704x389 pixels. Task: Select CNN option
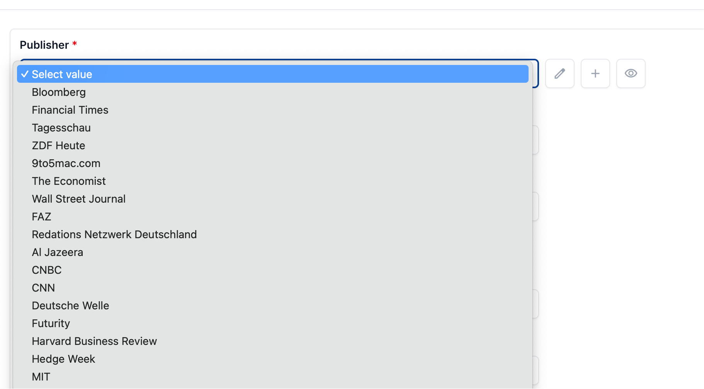[x=272, y=288]
